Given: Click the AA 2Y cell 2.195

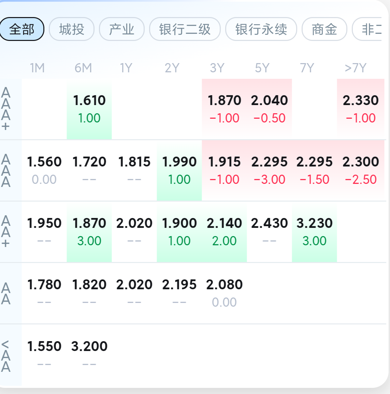Looking at the screenshot, I should [179, 293].
